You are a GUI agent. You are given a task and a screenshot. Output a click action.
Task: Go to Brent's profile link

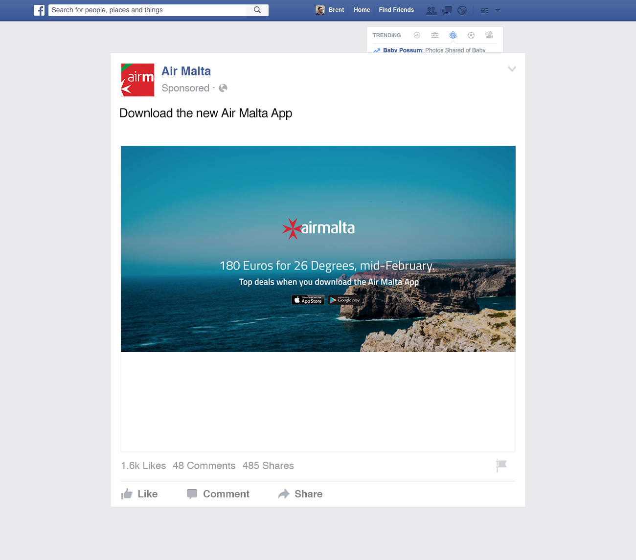[336, 10]
